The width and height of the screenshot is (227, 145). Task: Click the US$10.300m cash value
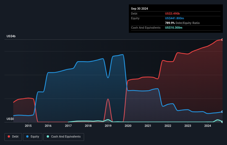tap(174, 28)
